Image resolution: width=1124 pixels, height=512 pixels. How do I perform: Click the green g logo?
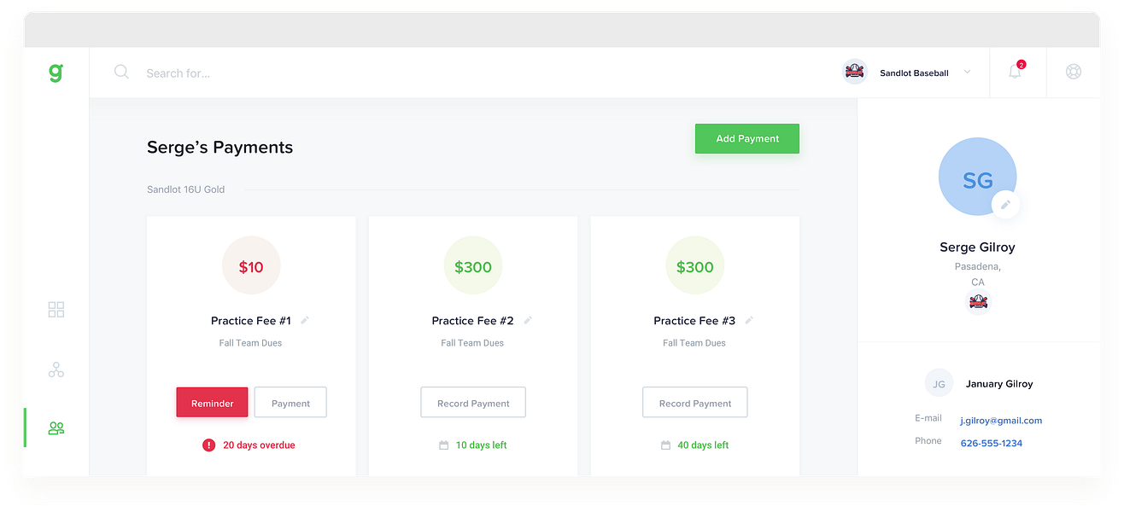[56, 73]
